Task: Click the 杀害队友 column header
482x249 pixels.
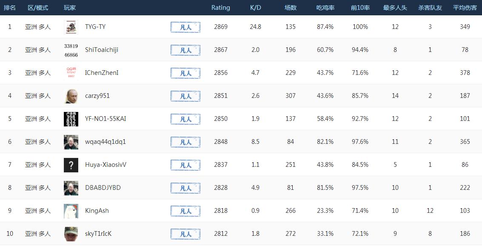Action: [x=430, y=8]
